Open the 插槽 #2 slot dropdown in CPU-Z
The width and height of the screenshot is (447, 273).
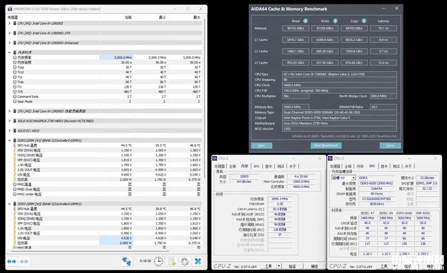[x=353, y=178]
